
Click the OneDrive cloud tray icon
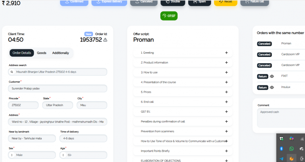(302, 149)
